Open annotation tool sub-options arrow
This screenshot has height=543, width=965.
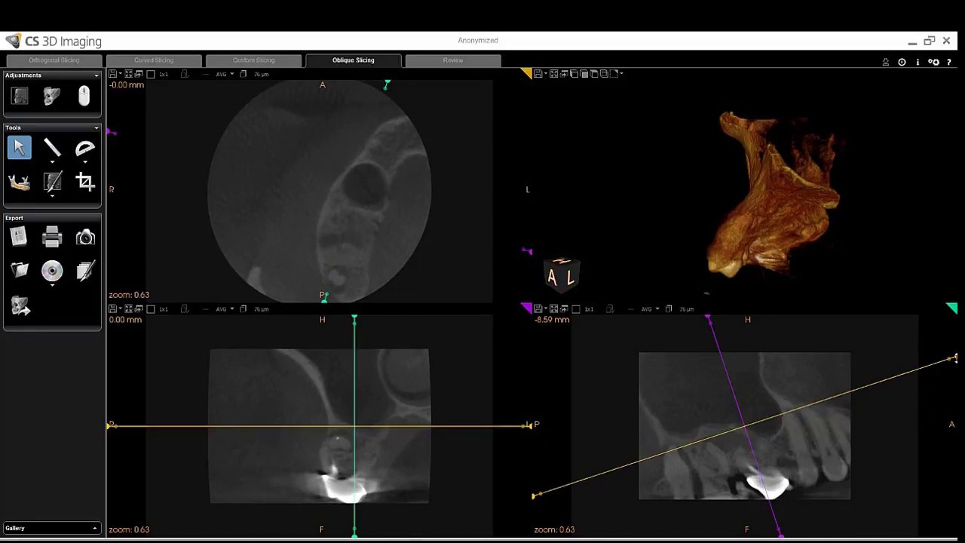click(52, 196)
